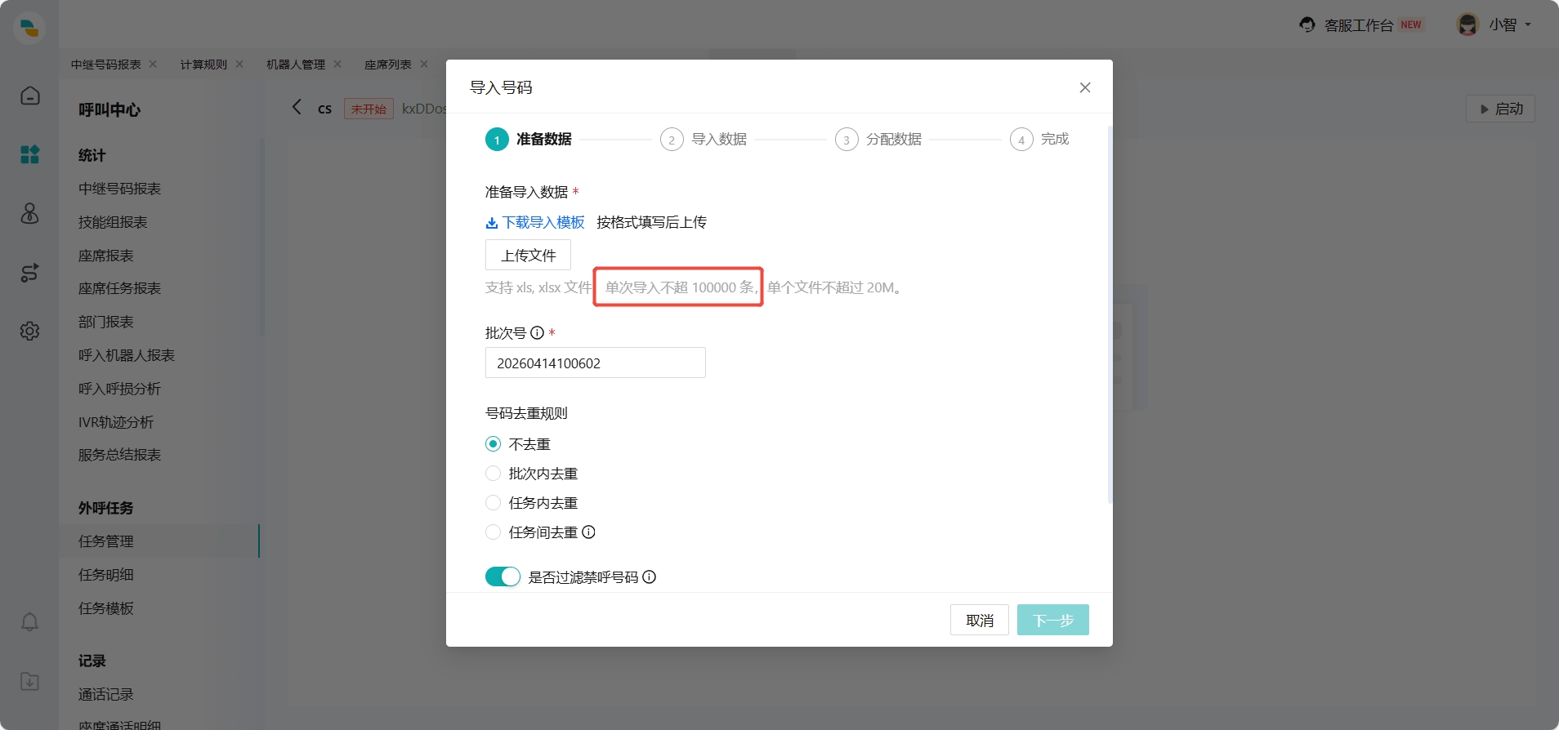Select the 批次内去重 radio option
This screenshot has width=1559, height=730.
tap(493, 473)
